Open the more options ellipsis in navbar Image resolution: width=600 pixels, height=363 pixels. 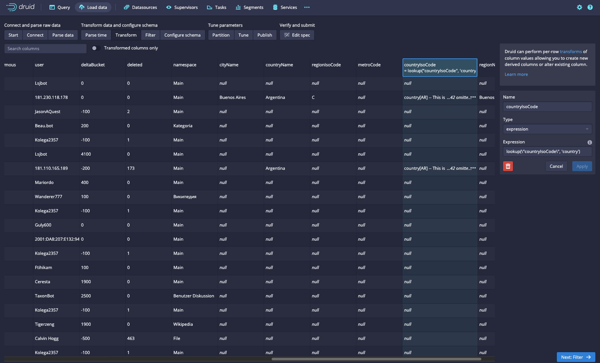(307, 7)
